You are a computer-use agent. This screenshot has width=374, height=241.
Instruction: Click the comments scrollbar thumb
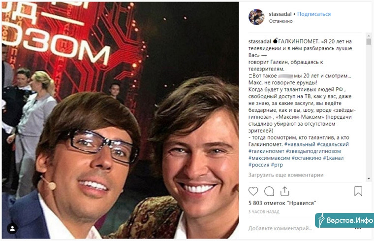[369, 42]
